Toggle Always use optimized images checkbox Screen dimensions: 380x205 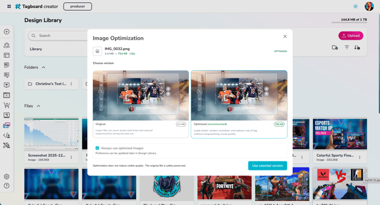(x=97, y=148)
